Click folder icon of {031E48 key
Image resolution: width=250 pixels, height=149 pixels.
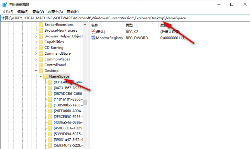(x=50, y=82)
